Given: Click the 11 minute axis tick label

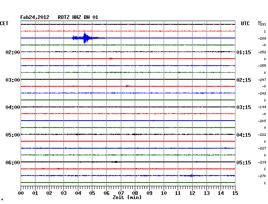Looking at the screenshot, I should click(x=178, y=193).
